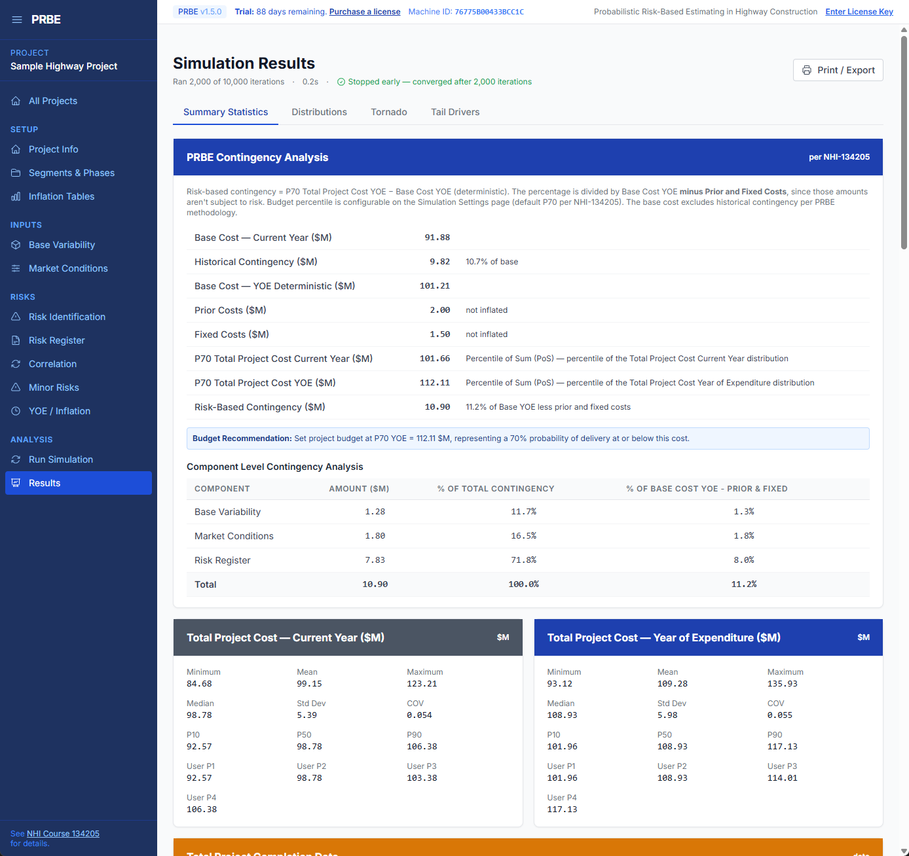Viewport: 909px width, 856px height.
Task: Open the Inflation Tables chart icon
Action: coord(16,196)
